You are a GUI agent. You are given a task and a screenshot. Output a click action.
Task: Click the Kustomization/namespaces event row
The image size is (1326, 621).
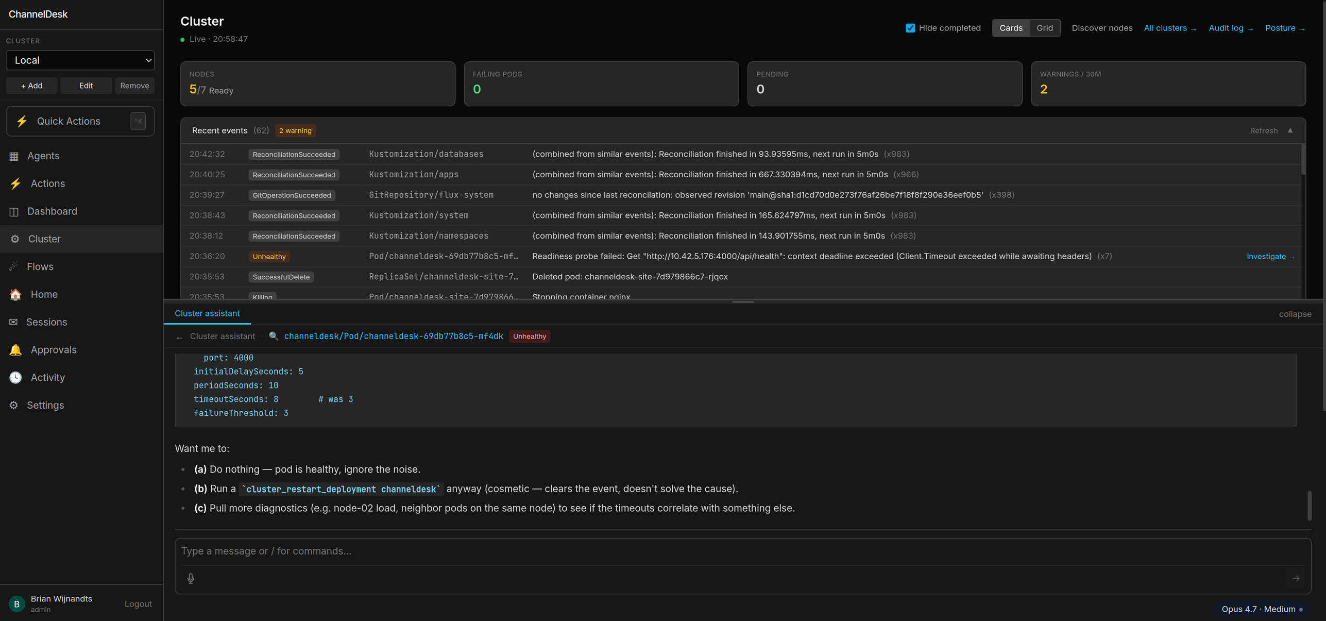click(x=741, y=236)
